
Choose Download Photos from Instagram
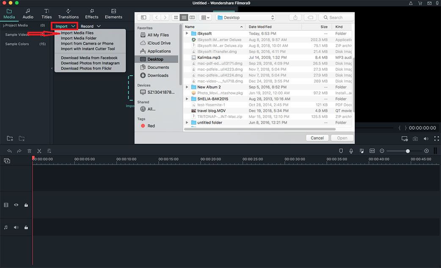90,63
